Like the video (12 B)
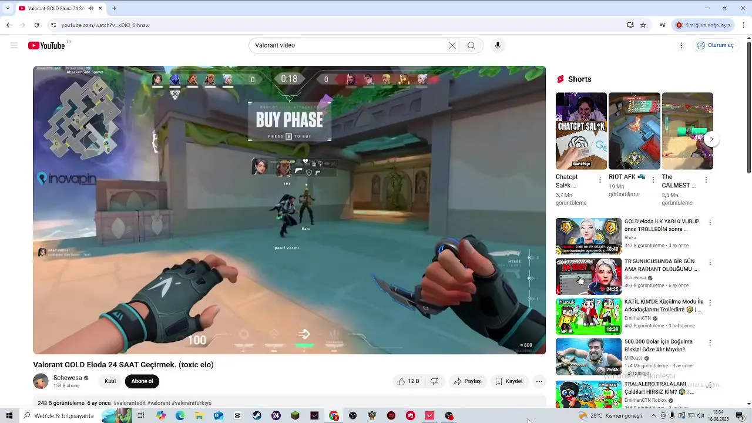This screenshot has width=752, height=423. tap(408, 381)
